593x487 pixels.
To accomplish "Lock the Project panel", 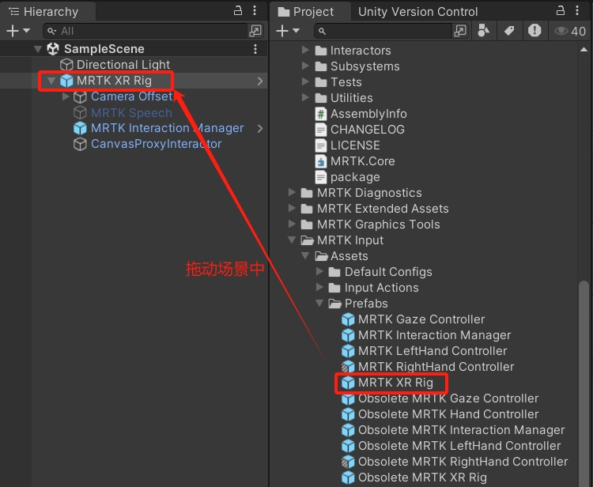I will (561, 11).
